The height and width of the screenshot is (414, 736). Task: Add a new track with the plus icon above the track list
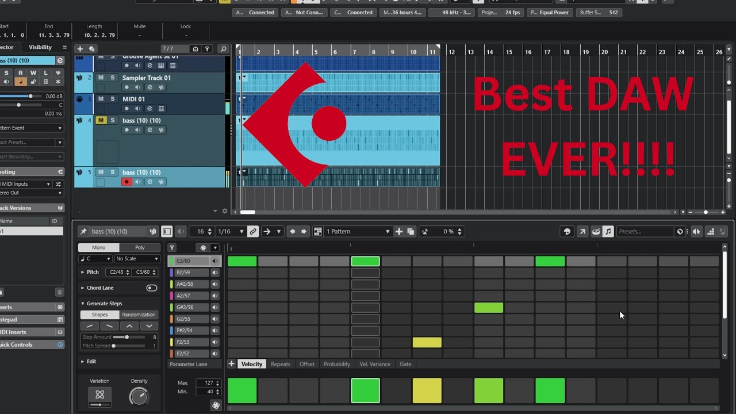point(80,49)
